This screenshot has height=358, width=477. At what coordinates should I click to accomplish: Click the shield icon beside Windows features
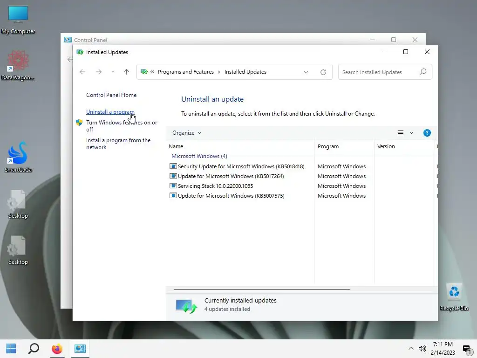click(x=79, y=123)
